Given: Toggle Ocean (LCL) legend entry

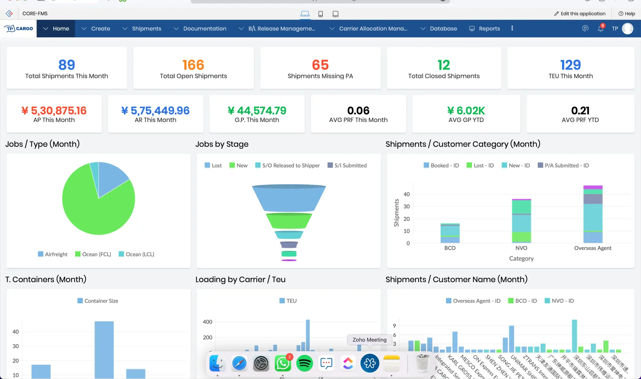Looking at the screenshot, I should pos(136,254).
